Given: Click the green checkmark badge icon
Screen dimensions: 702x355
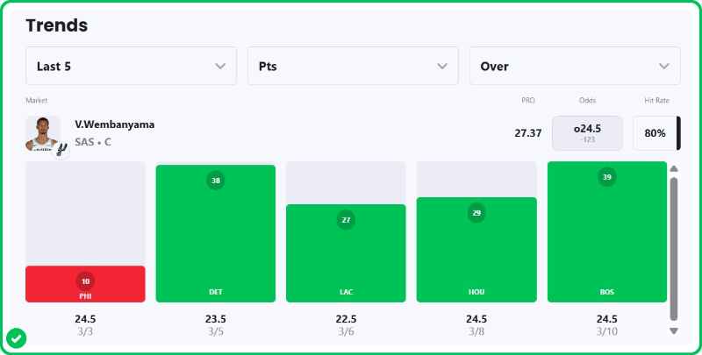Looking at the screenshot, I should click(x=16, y=337).
